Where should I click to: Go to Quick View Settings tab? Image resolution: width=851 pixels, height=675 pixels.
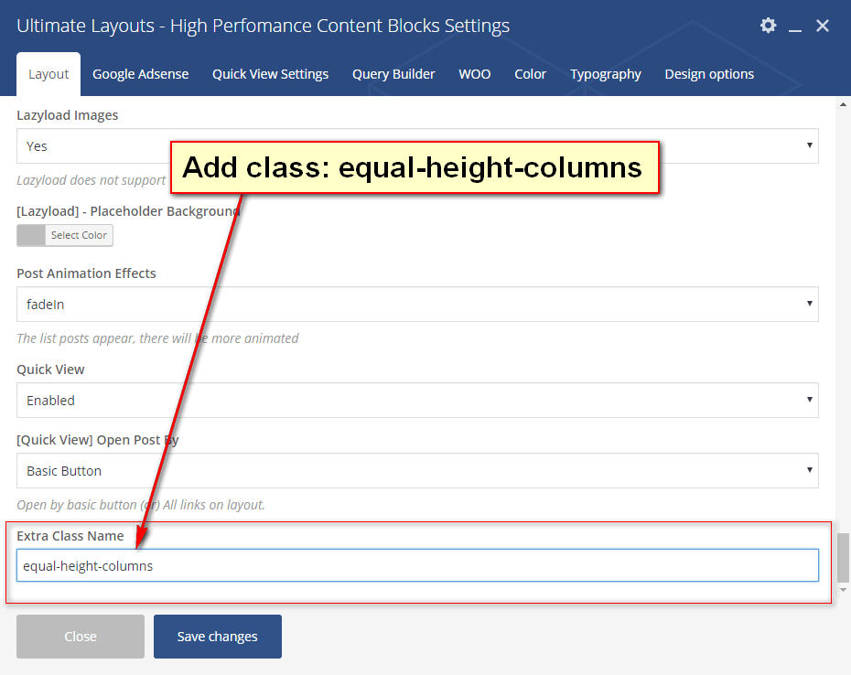(270, 74)
